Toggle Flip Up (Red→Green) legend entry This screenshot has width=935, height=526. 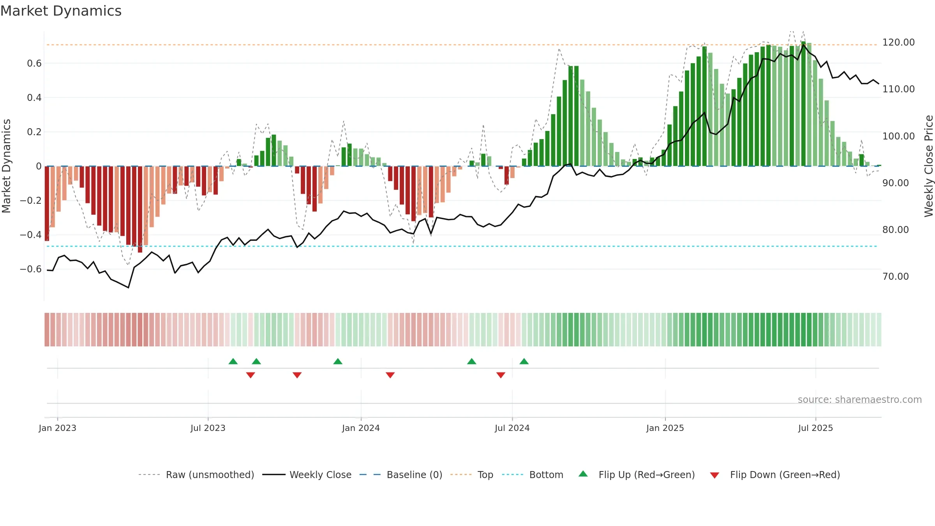coord(637,475)
